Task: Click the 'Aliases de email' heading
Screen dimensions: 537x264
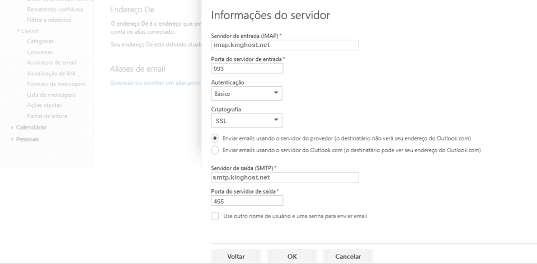Action: [138, 69]
